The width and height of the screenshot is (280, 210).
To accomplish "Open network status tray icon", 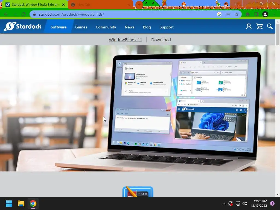I will pyautogui.click(x=238, y=203).
